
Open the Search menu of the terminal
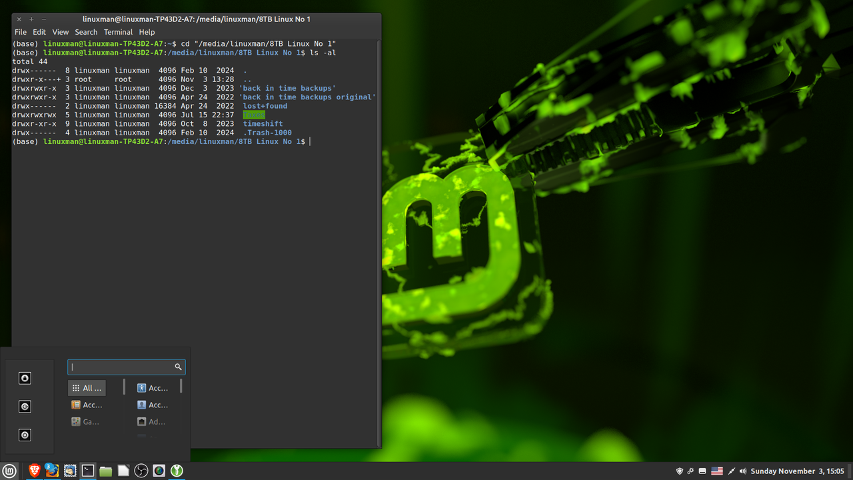[x=86, y=32]
